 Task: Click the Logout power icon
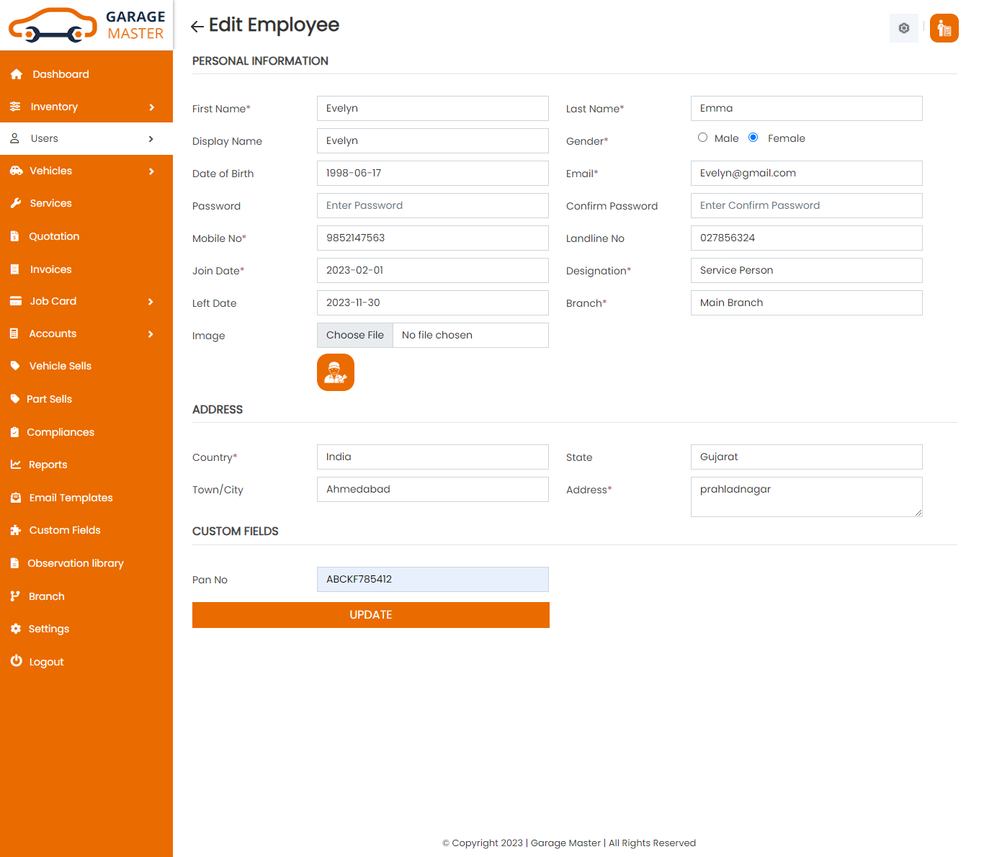click(x=16, y=661)
